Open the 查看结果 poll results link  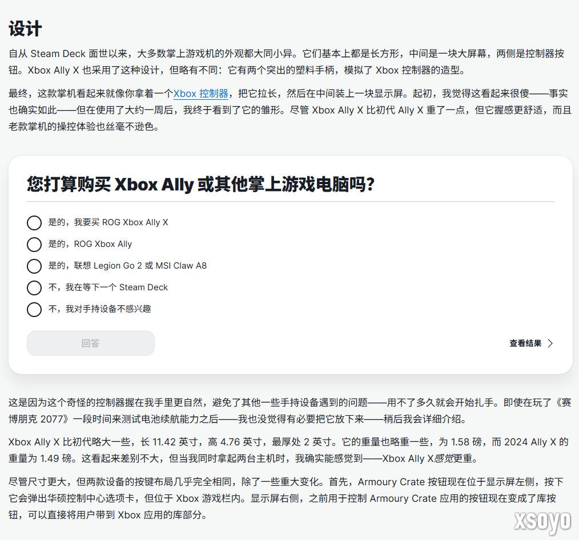pyautogui.click(x=525, y=343)
